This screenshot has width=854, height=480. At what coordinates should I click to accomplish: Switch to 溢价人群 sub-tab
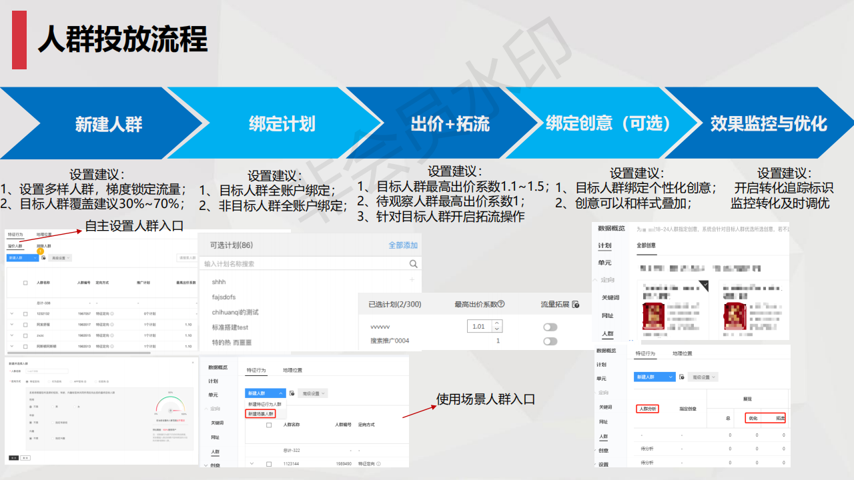[15, 246]
